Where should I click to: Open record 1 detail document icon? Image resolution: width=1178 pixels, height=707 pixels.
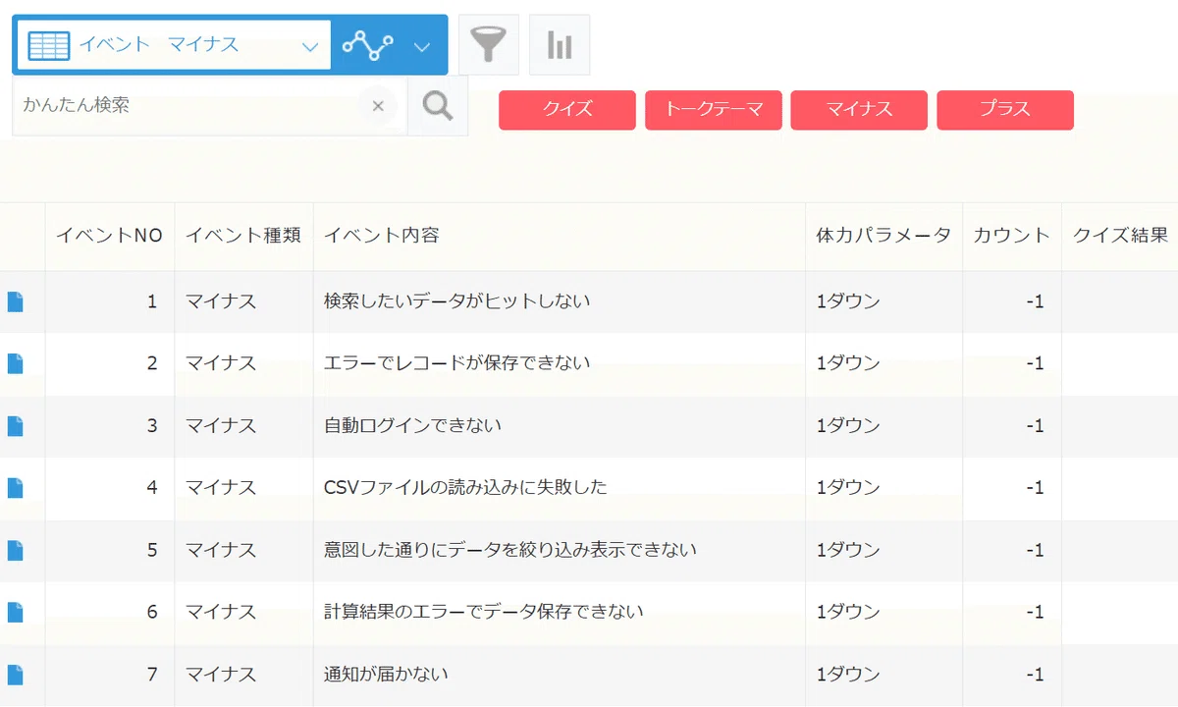(15, 301)
